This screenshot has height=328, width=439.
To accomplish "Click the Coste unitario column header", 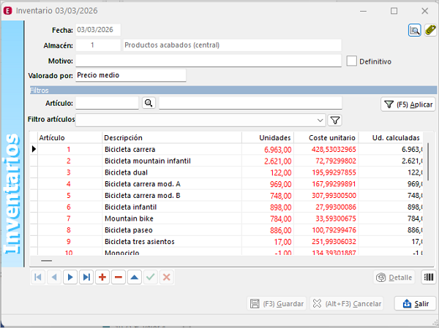I will pos(326,138).
